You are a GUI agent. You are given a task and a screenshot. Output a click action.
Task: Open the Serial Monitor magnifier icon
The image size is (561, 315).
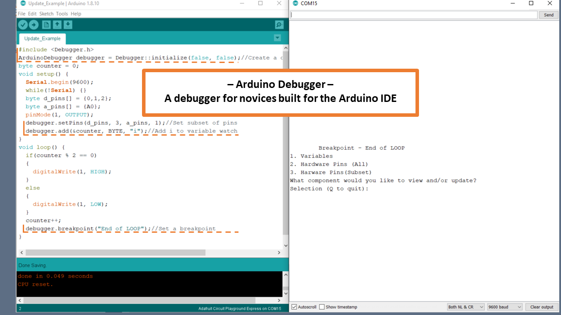pos(279,25)
